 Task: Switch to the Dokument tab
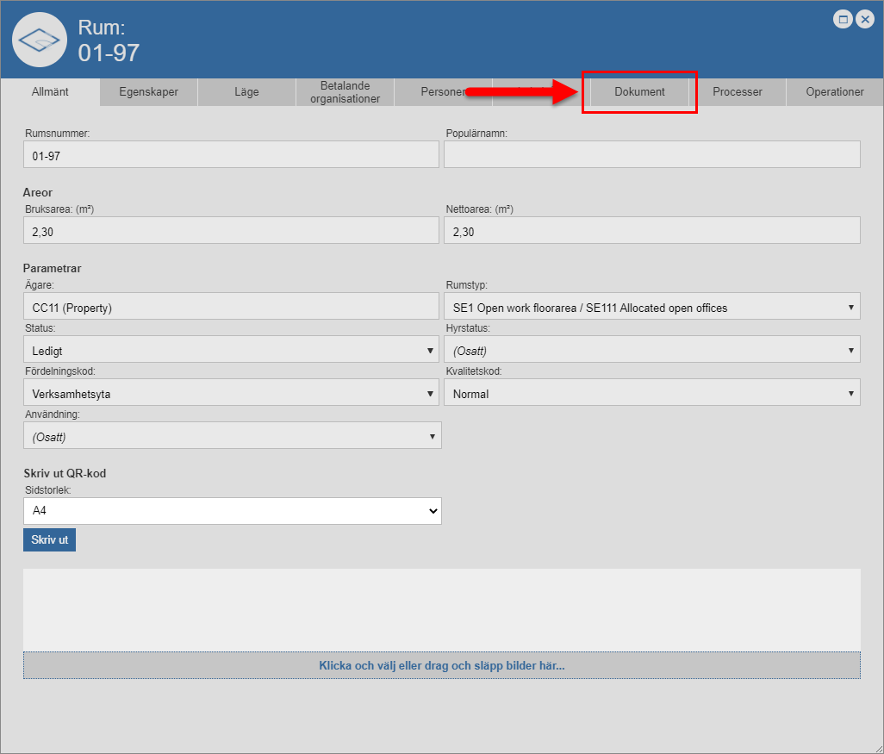(x=639, y=92)
